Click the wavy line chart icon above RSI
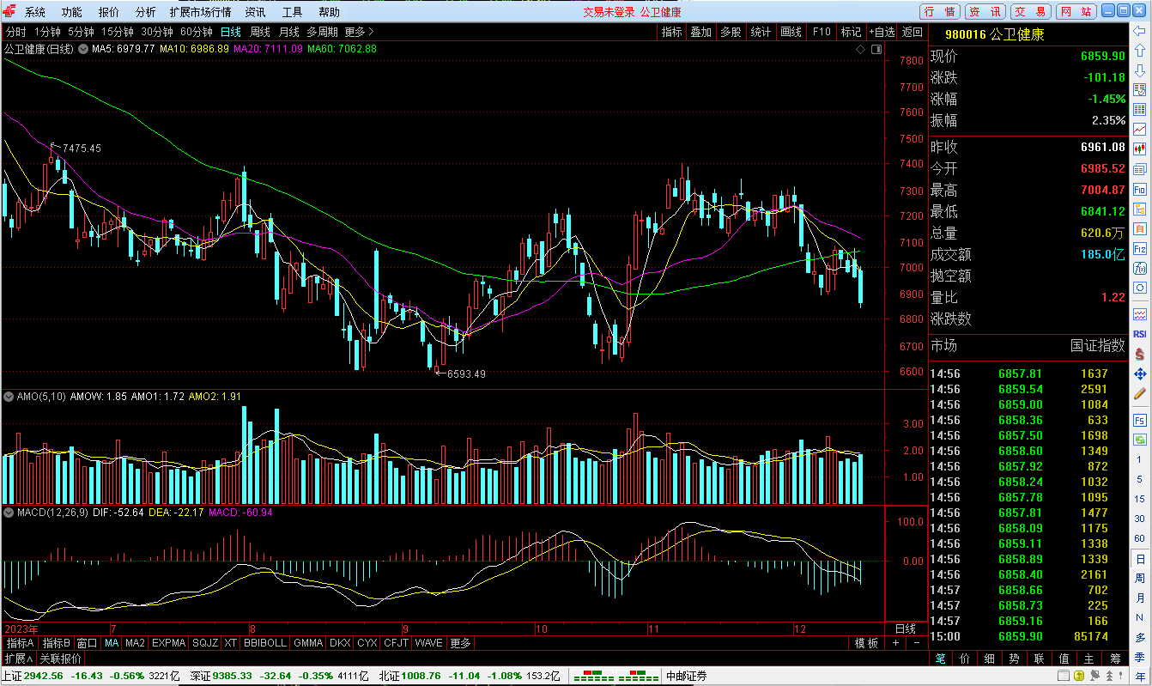Viewport: 1152px width, 686px height. click(x=1140, y=314)
